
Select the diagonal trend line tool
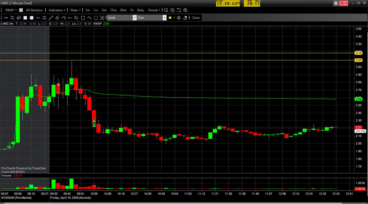[x=51, y=17]
